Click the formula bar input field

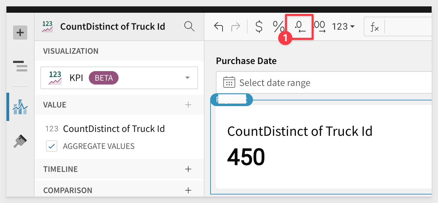(407, 27)
